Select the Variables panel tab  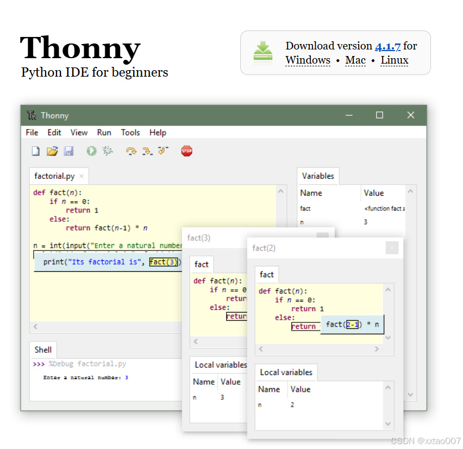318,176
